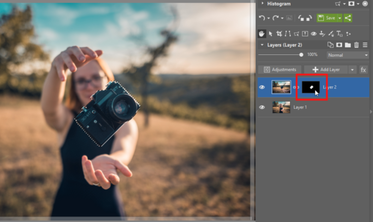Viewport: 373px width, 222px height.
Task: Rotate the image left
Action: (301, 18)
